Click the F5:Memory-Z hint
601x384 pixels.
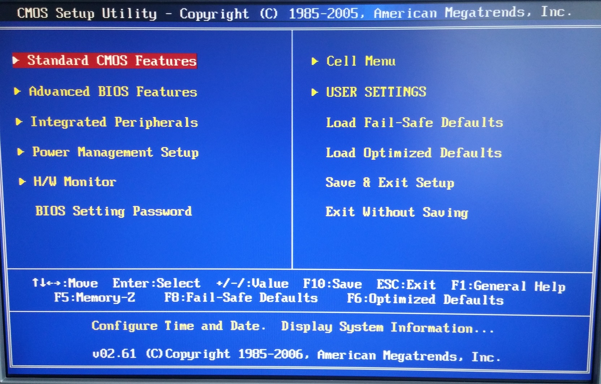tap(95, 298)
